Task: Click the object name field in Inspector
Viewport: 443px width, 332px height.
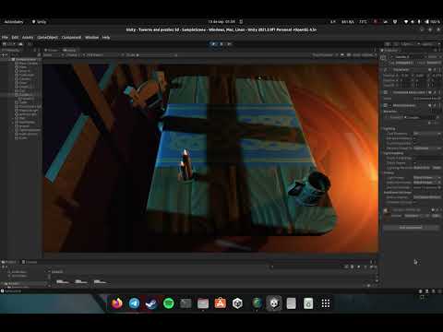Action: (409, 57)
